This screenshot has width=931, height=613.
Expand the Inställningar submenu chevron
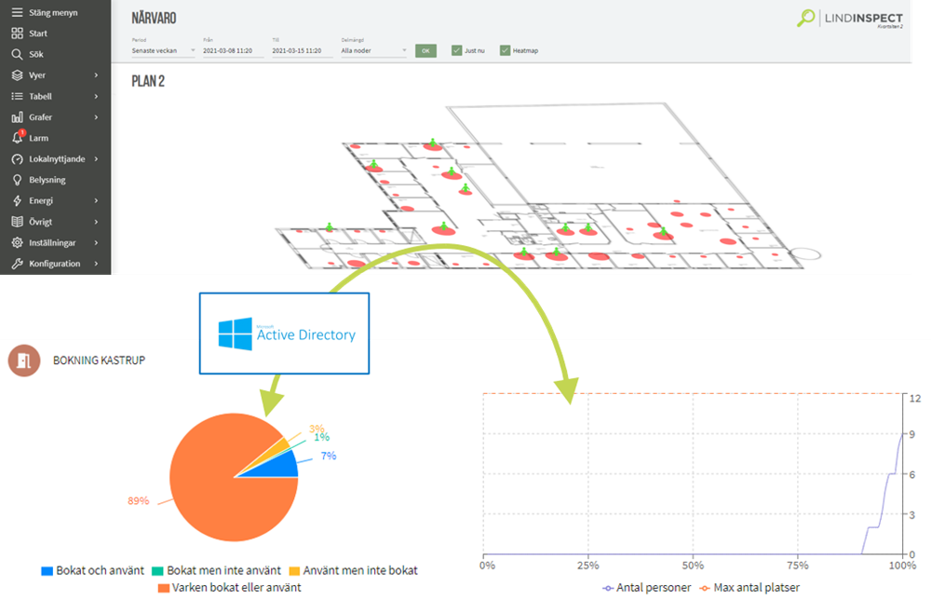click(x=96, y=242)
